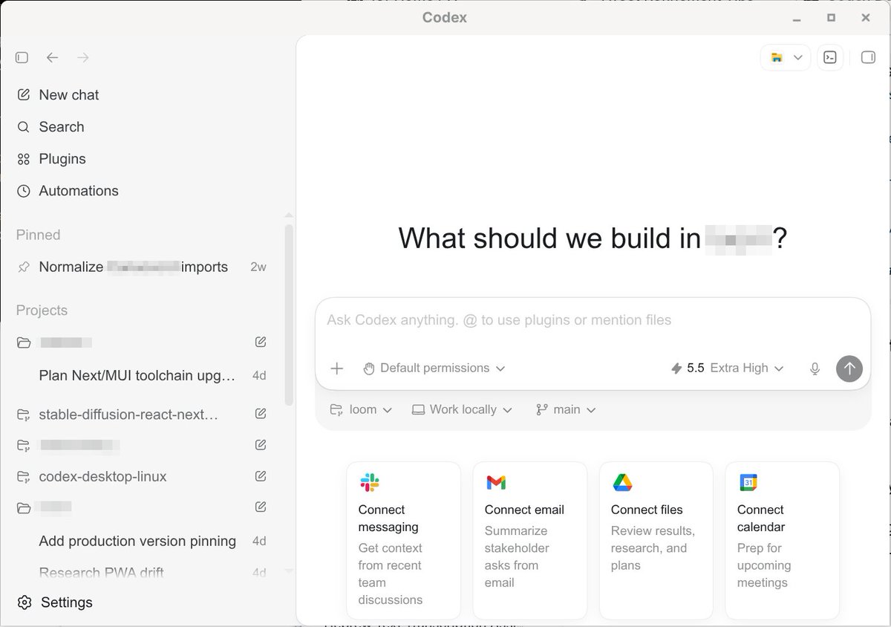Toggle the right side panel icon
Viewport: 891px width, 627px height.
(868, 57)
